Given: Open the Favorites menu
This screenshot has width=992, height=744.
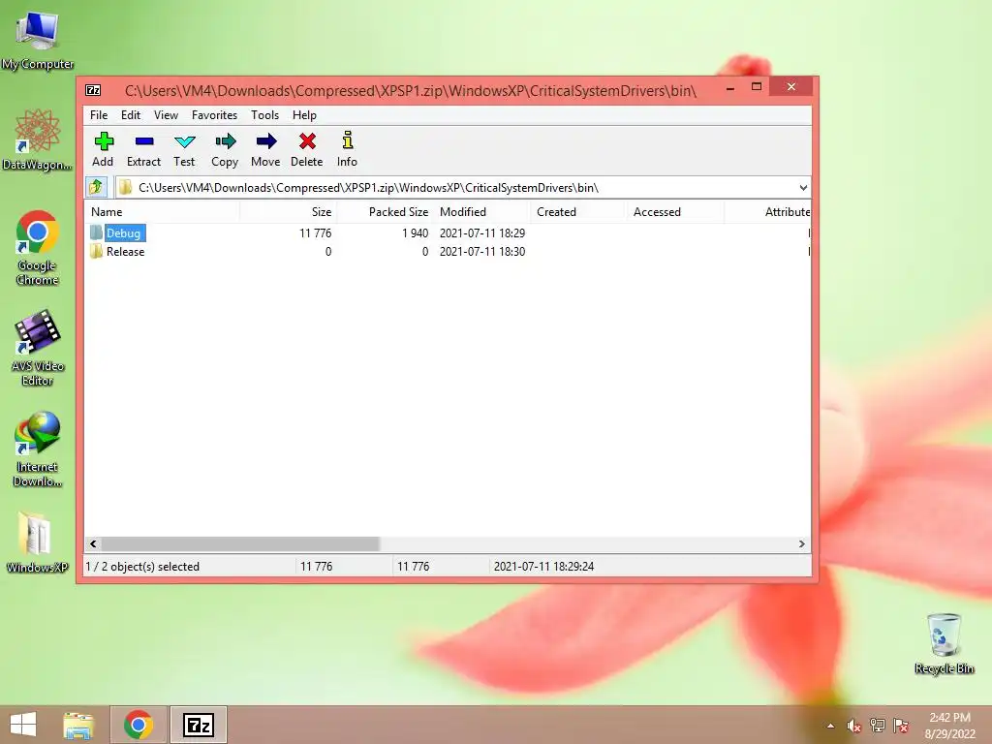Looking at the screenshot, I should [214, 115].
